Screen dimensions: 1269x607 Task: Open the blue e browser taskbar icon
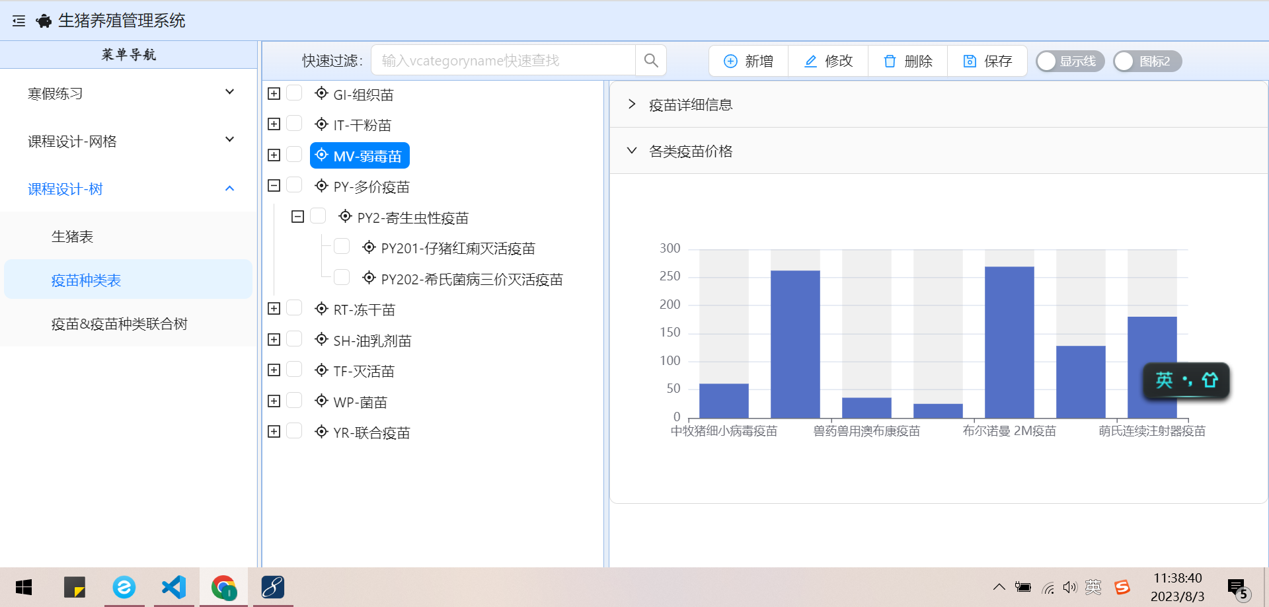124,587
